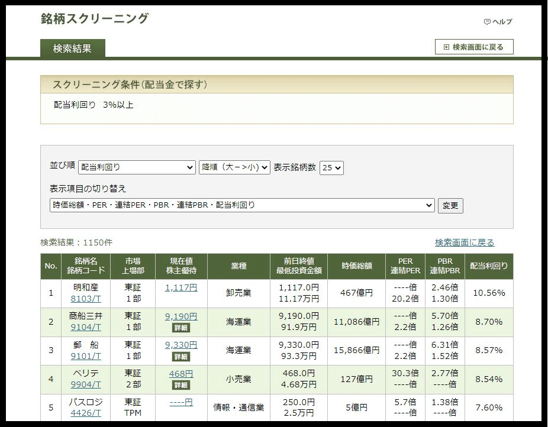Click the 銘柄スクリーニング page title
548x427 pixels.
[95, 18]
